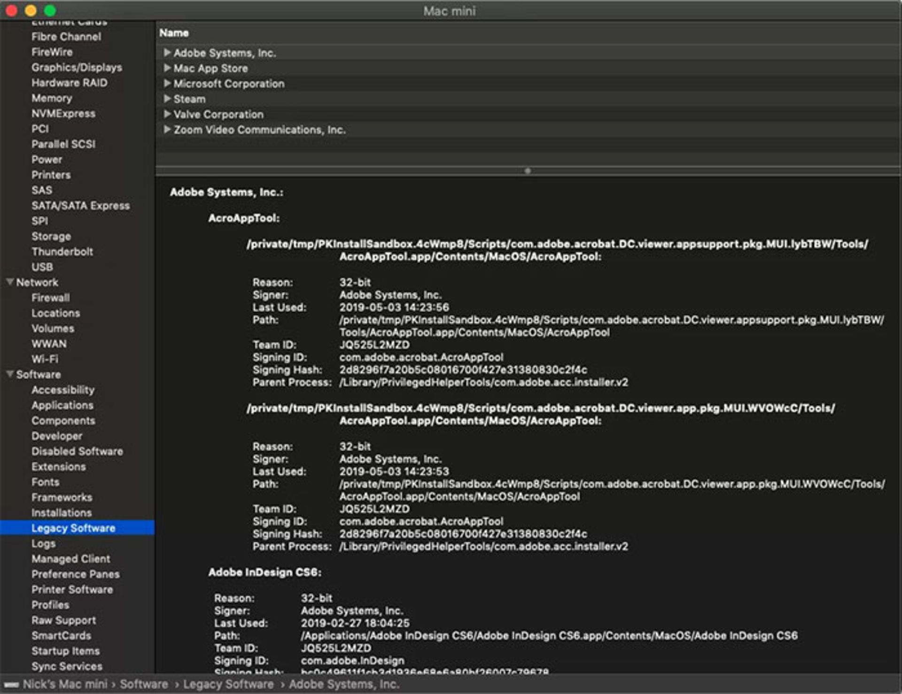Image resolution: width=902 pixels, height=694 pixels.
Task: Open Startup Items in the sidebar
Action: point(65,651)
